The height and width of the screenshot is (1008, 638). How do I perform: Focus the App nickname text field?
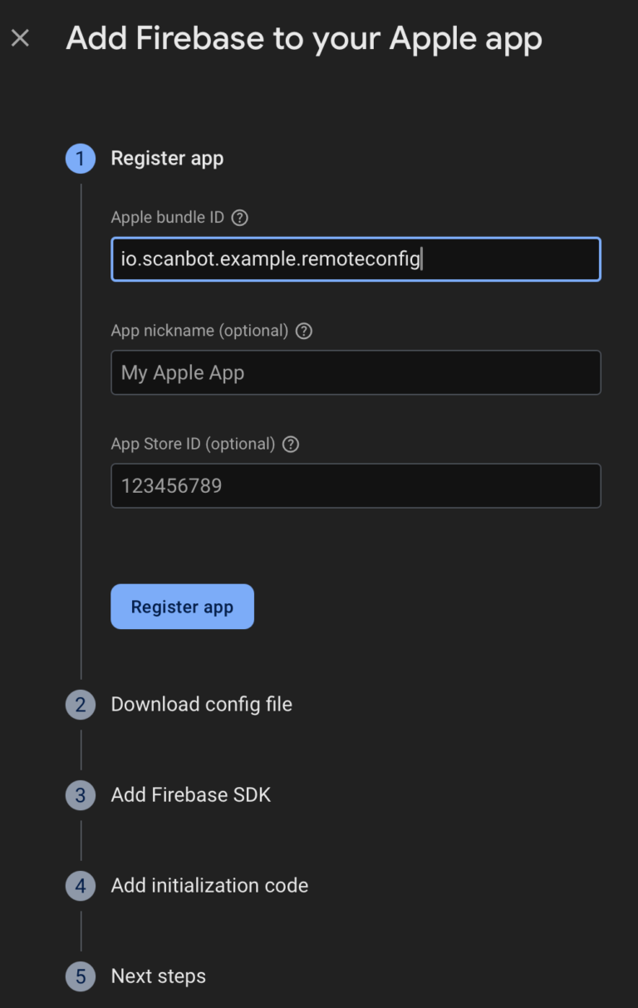[x=356, y=372]
